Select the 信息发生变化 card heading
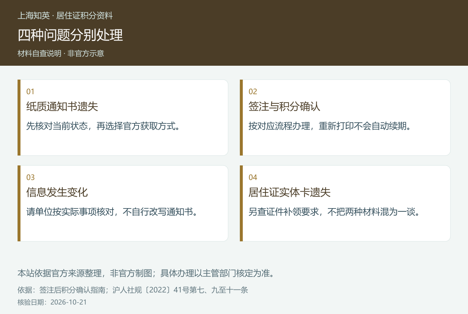The width and height of the screenshot is (468, 314). 57,192
